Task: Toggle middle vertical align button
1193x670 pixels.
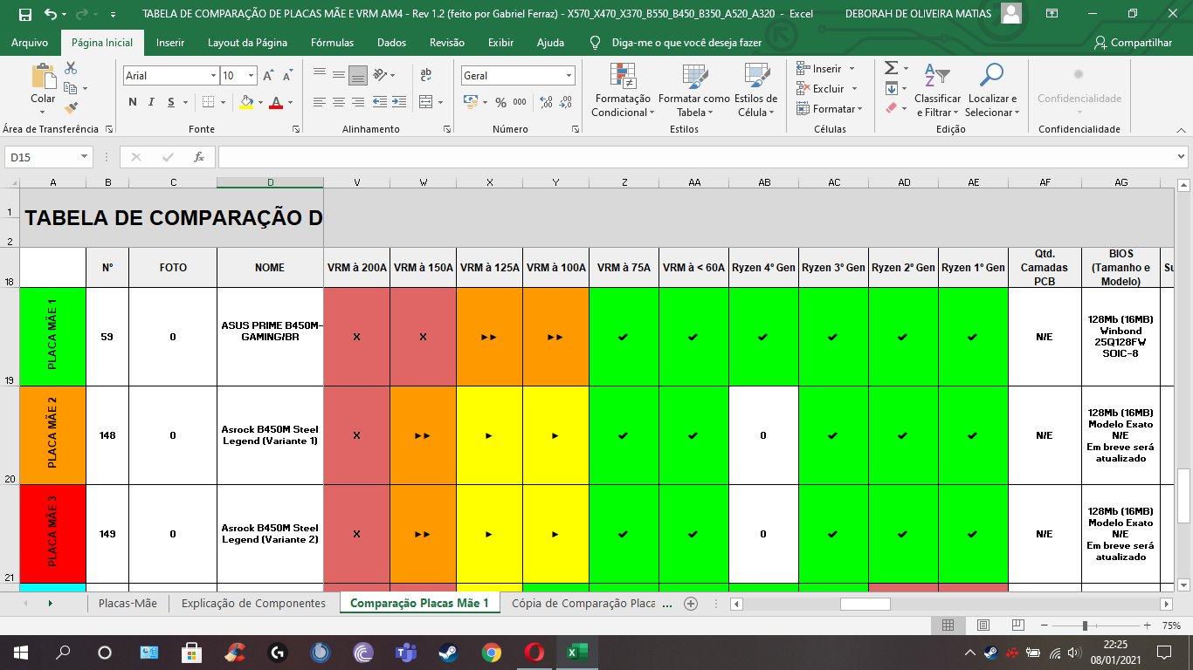Action: point(339,75)
